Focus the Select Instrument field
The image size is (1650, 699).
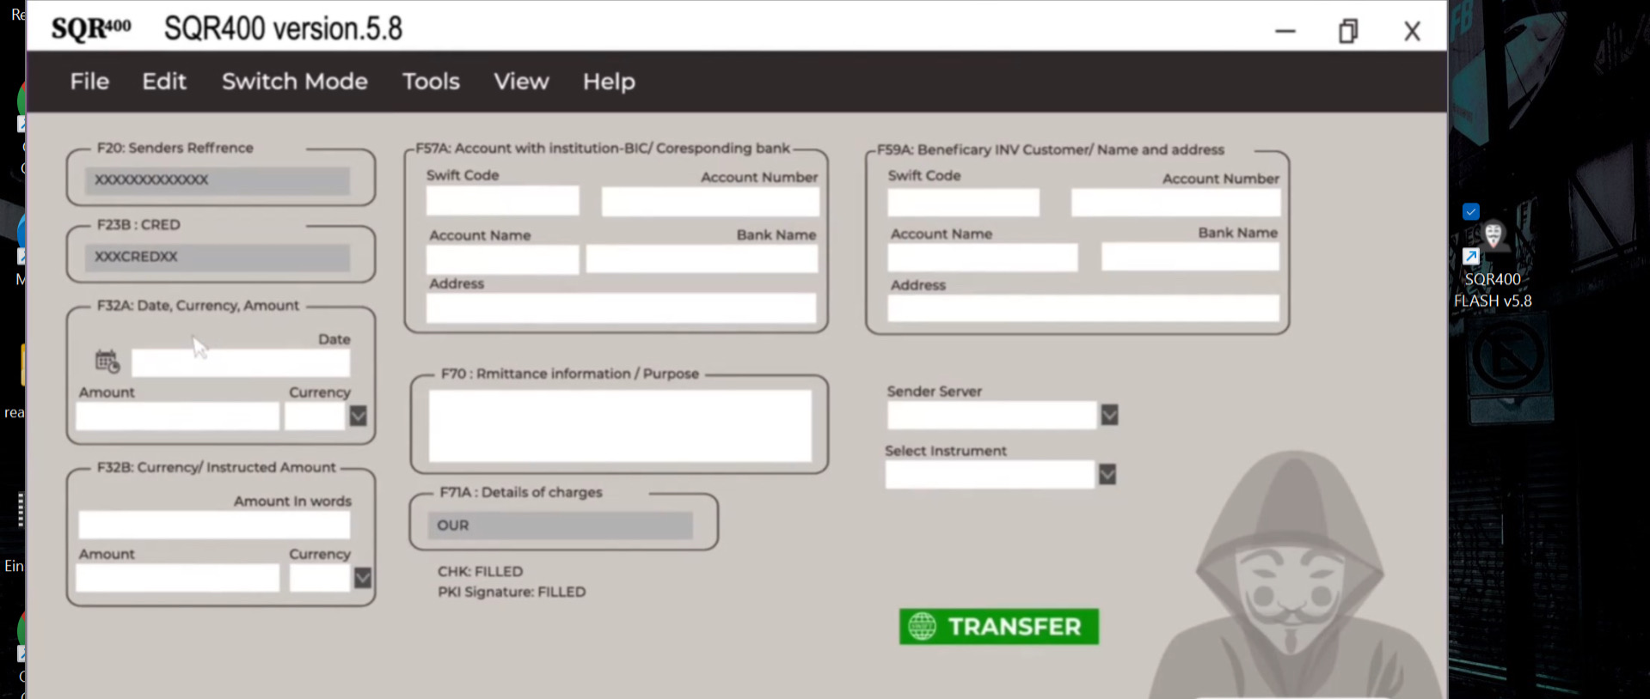point(990,475)
